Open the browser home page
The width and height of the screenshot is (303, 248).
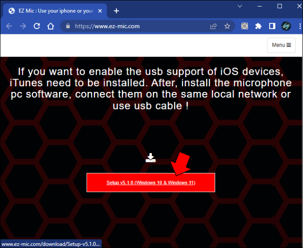(x=50, y=26)
